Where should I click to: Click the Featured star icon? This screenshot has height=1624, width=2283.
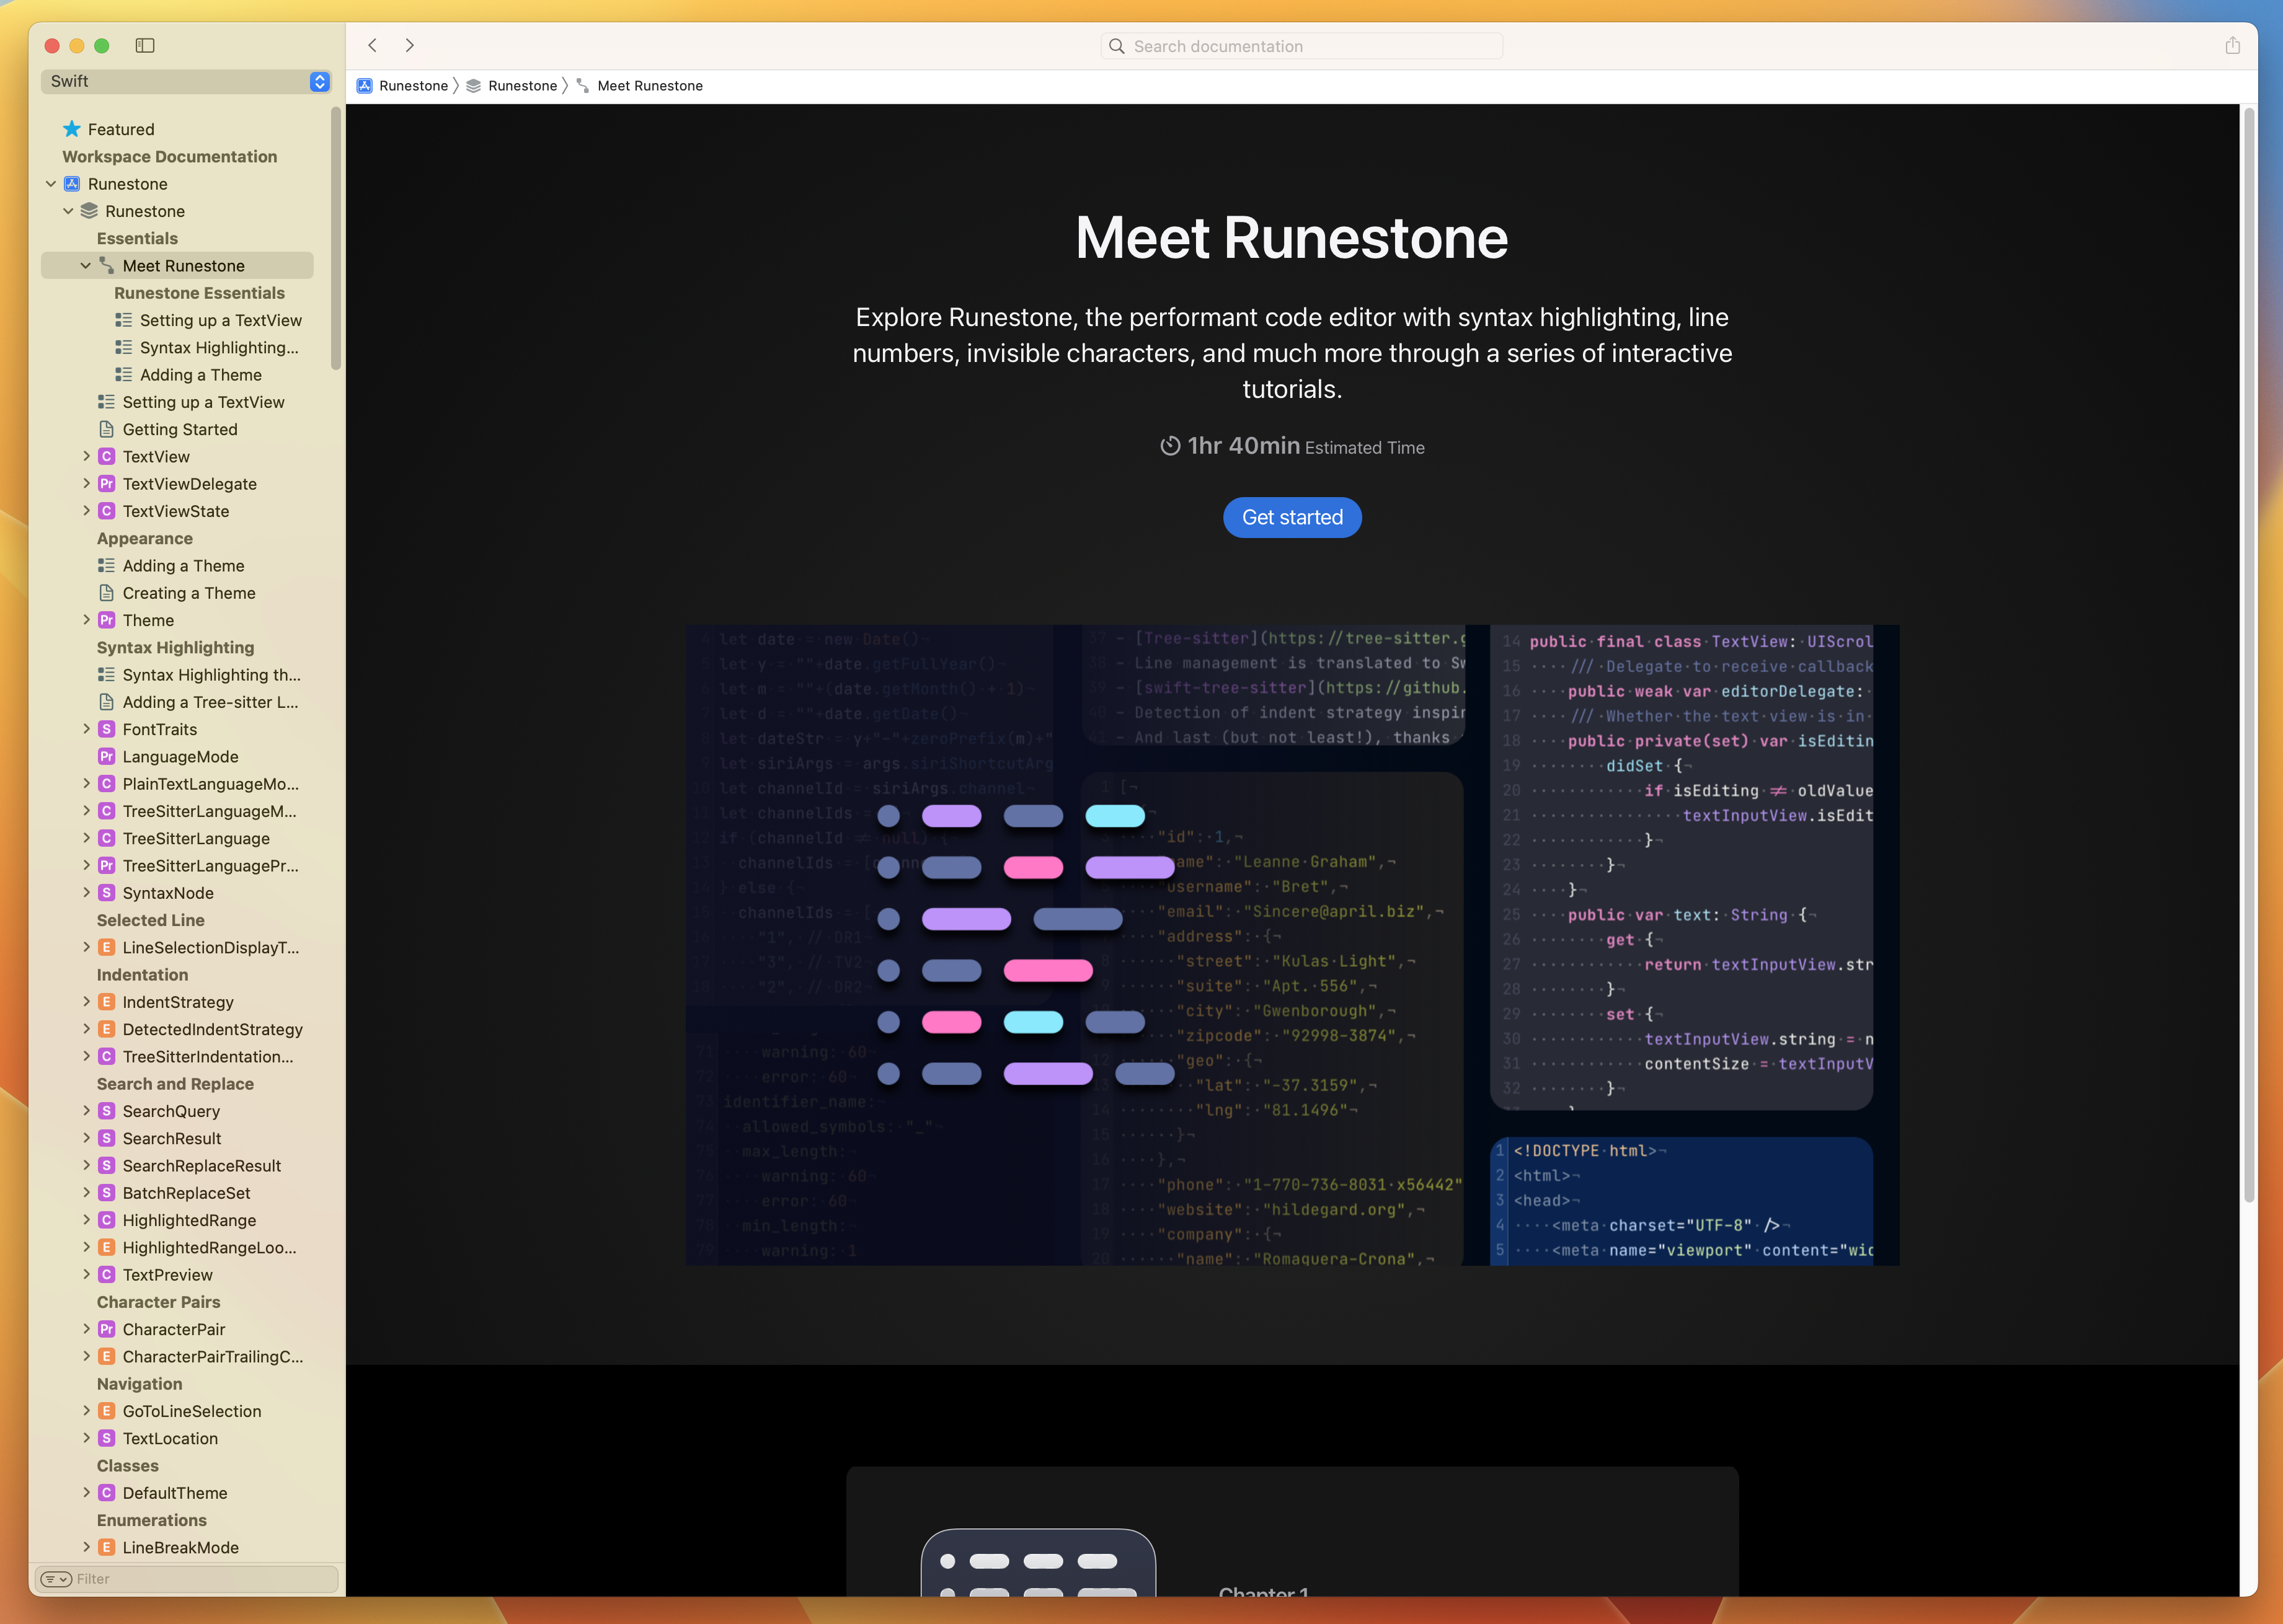(72, 129)
